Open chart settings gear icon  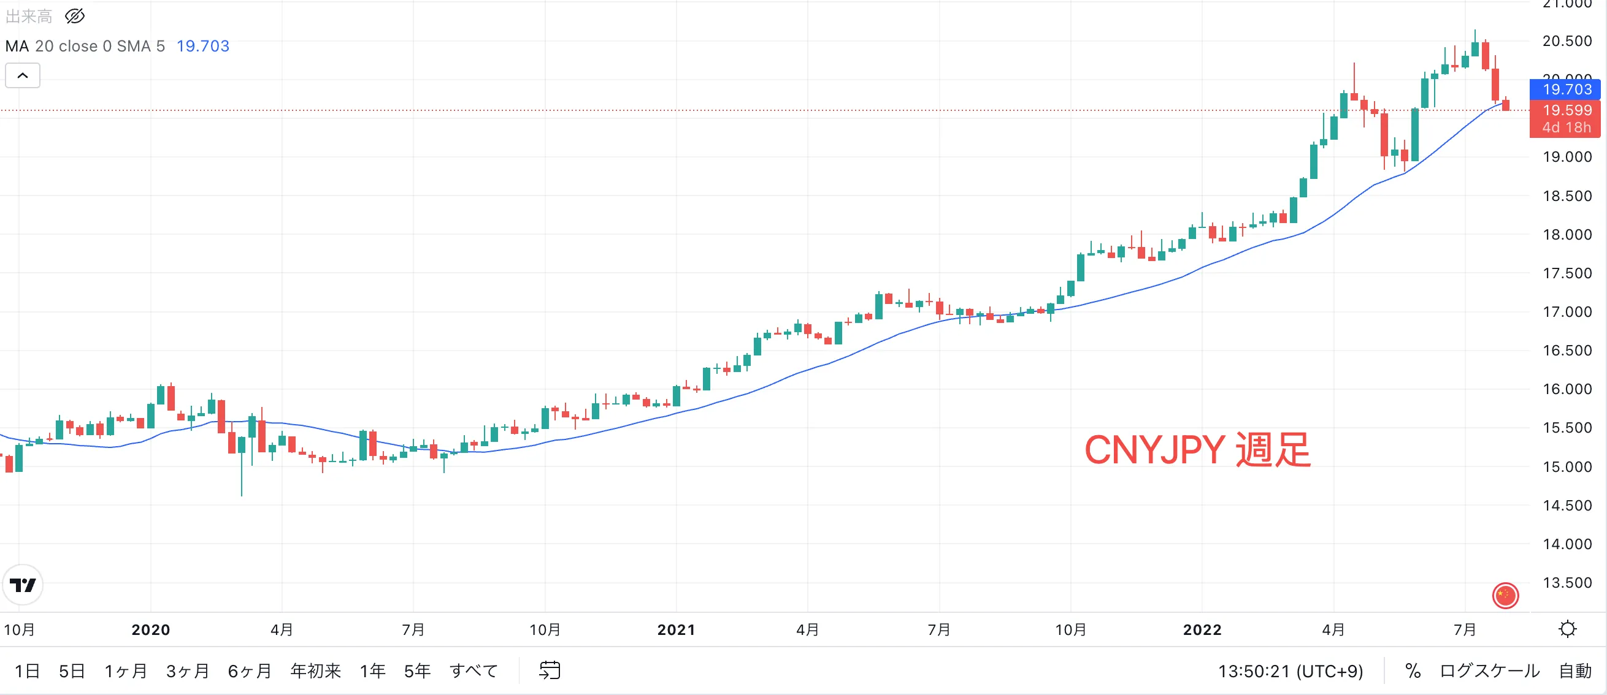tap(1567, 629)
